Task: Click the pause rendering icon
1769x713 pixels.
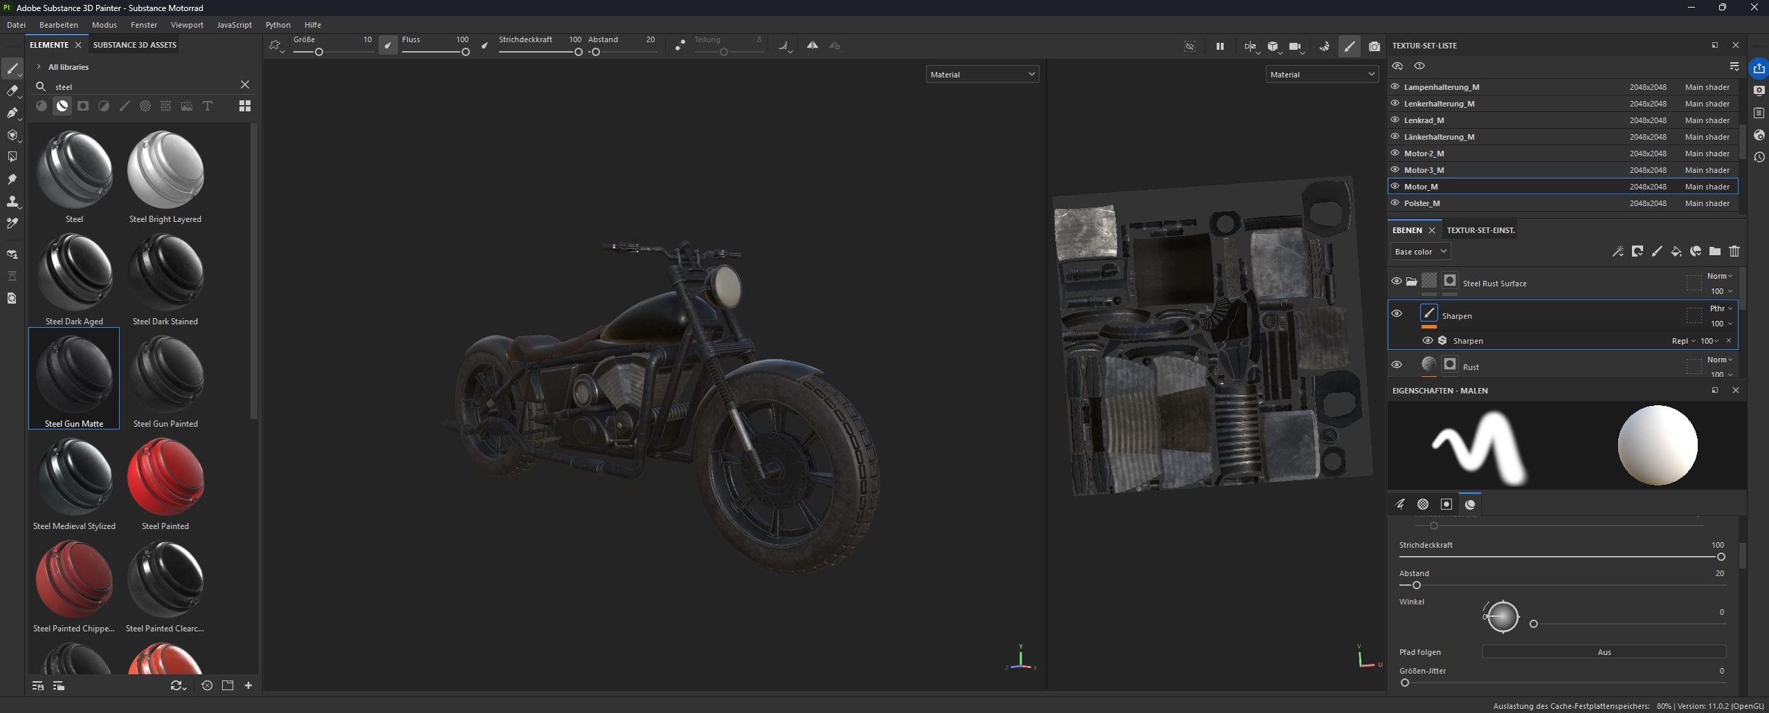Action: click(1219, 46)
